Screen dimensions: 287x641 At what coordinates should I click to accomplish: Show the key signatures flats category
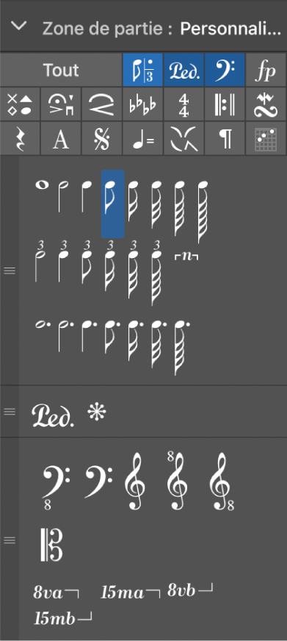click(143, 104)
